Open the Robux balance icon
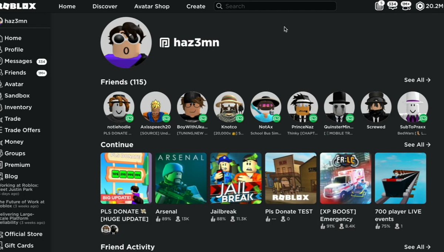Image resolution: width=444 pixels, height=252 pixels. point(420,6)
